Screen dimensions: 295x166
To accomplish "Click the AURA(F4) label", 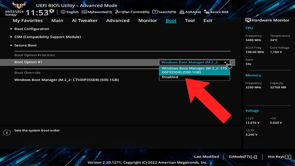I will click(x=193, y=12).
